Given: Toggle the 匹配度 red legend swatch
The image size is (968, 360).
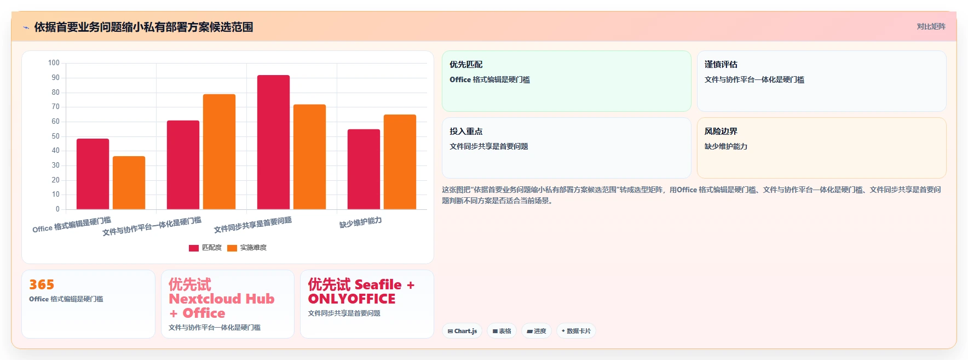Looking at the screenshot, I should tap(193, 248).
